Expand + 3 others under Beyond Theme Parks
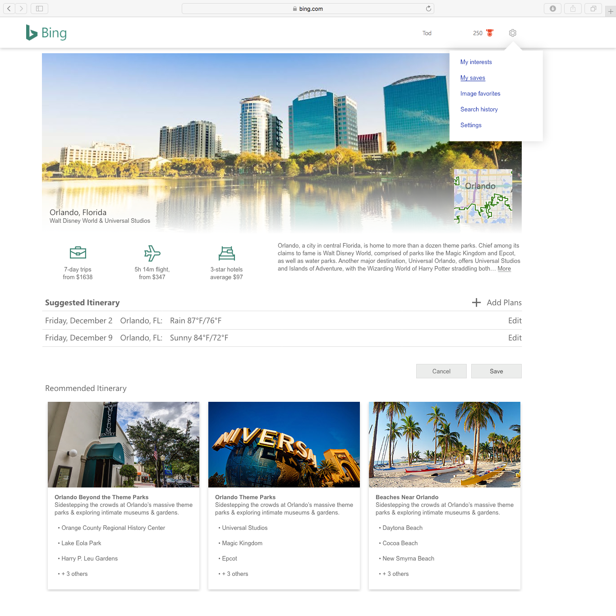Viewport: 616px width, 616px height. point(74,574)
